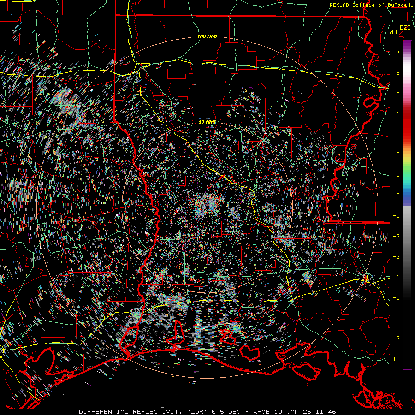Image resolution: width=415 pixels, height=415 pixels.
Task: Click the 5 dB value on color scale
Action: tap(398, 93)
